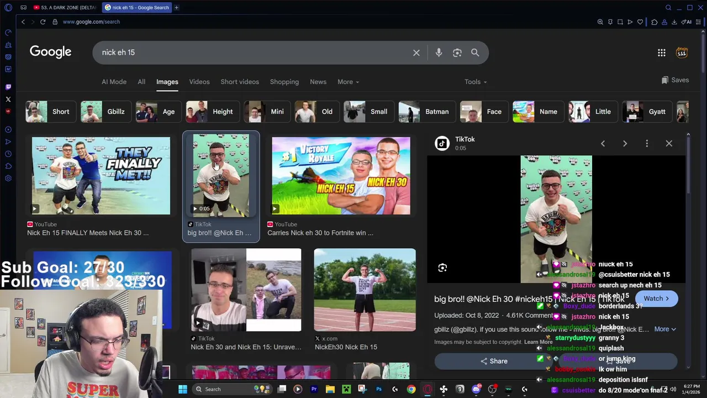Open the Victory Royale YouTube thumbnail

pyautogui.click(x=341, y=176)
